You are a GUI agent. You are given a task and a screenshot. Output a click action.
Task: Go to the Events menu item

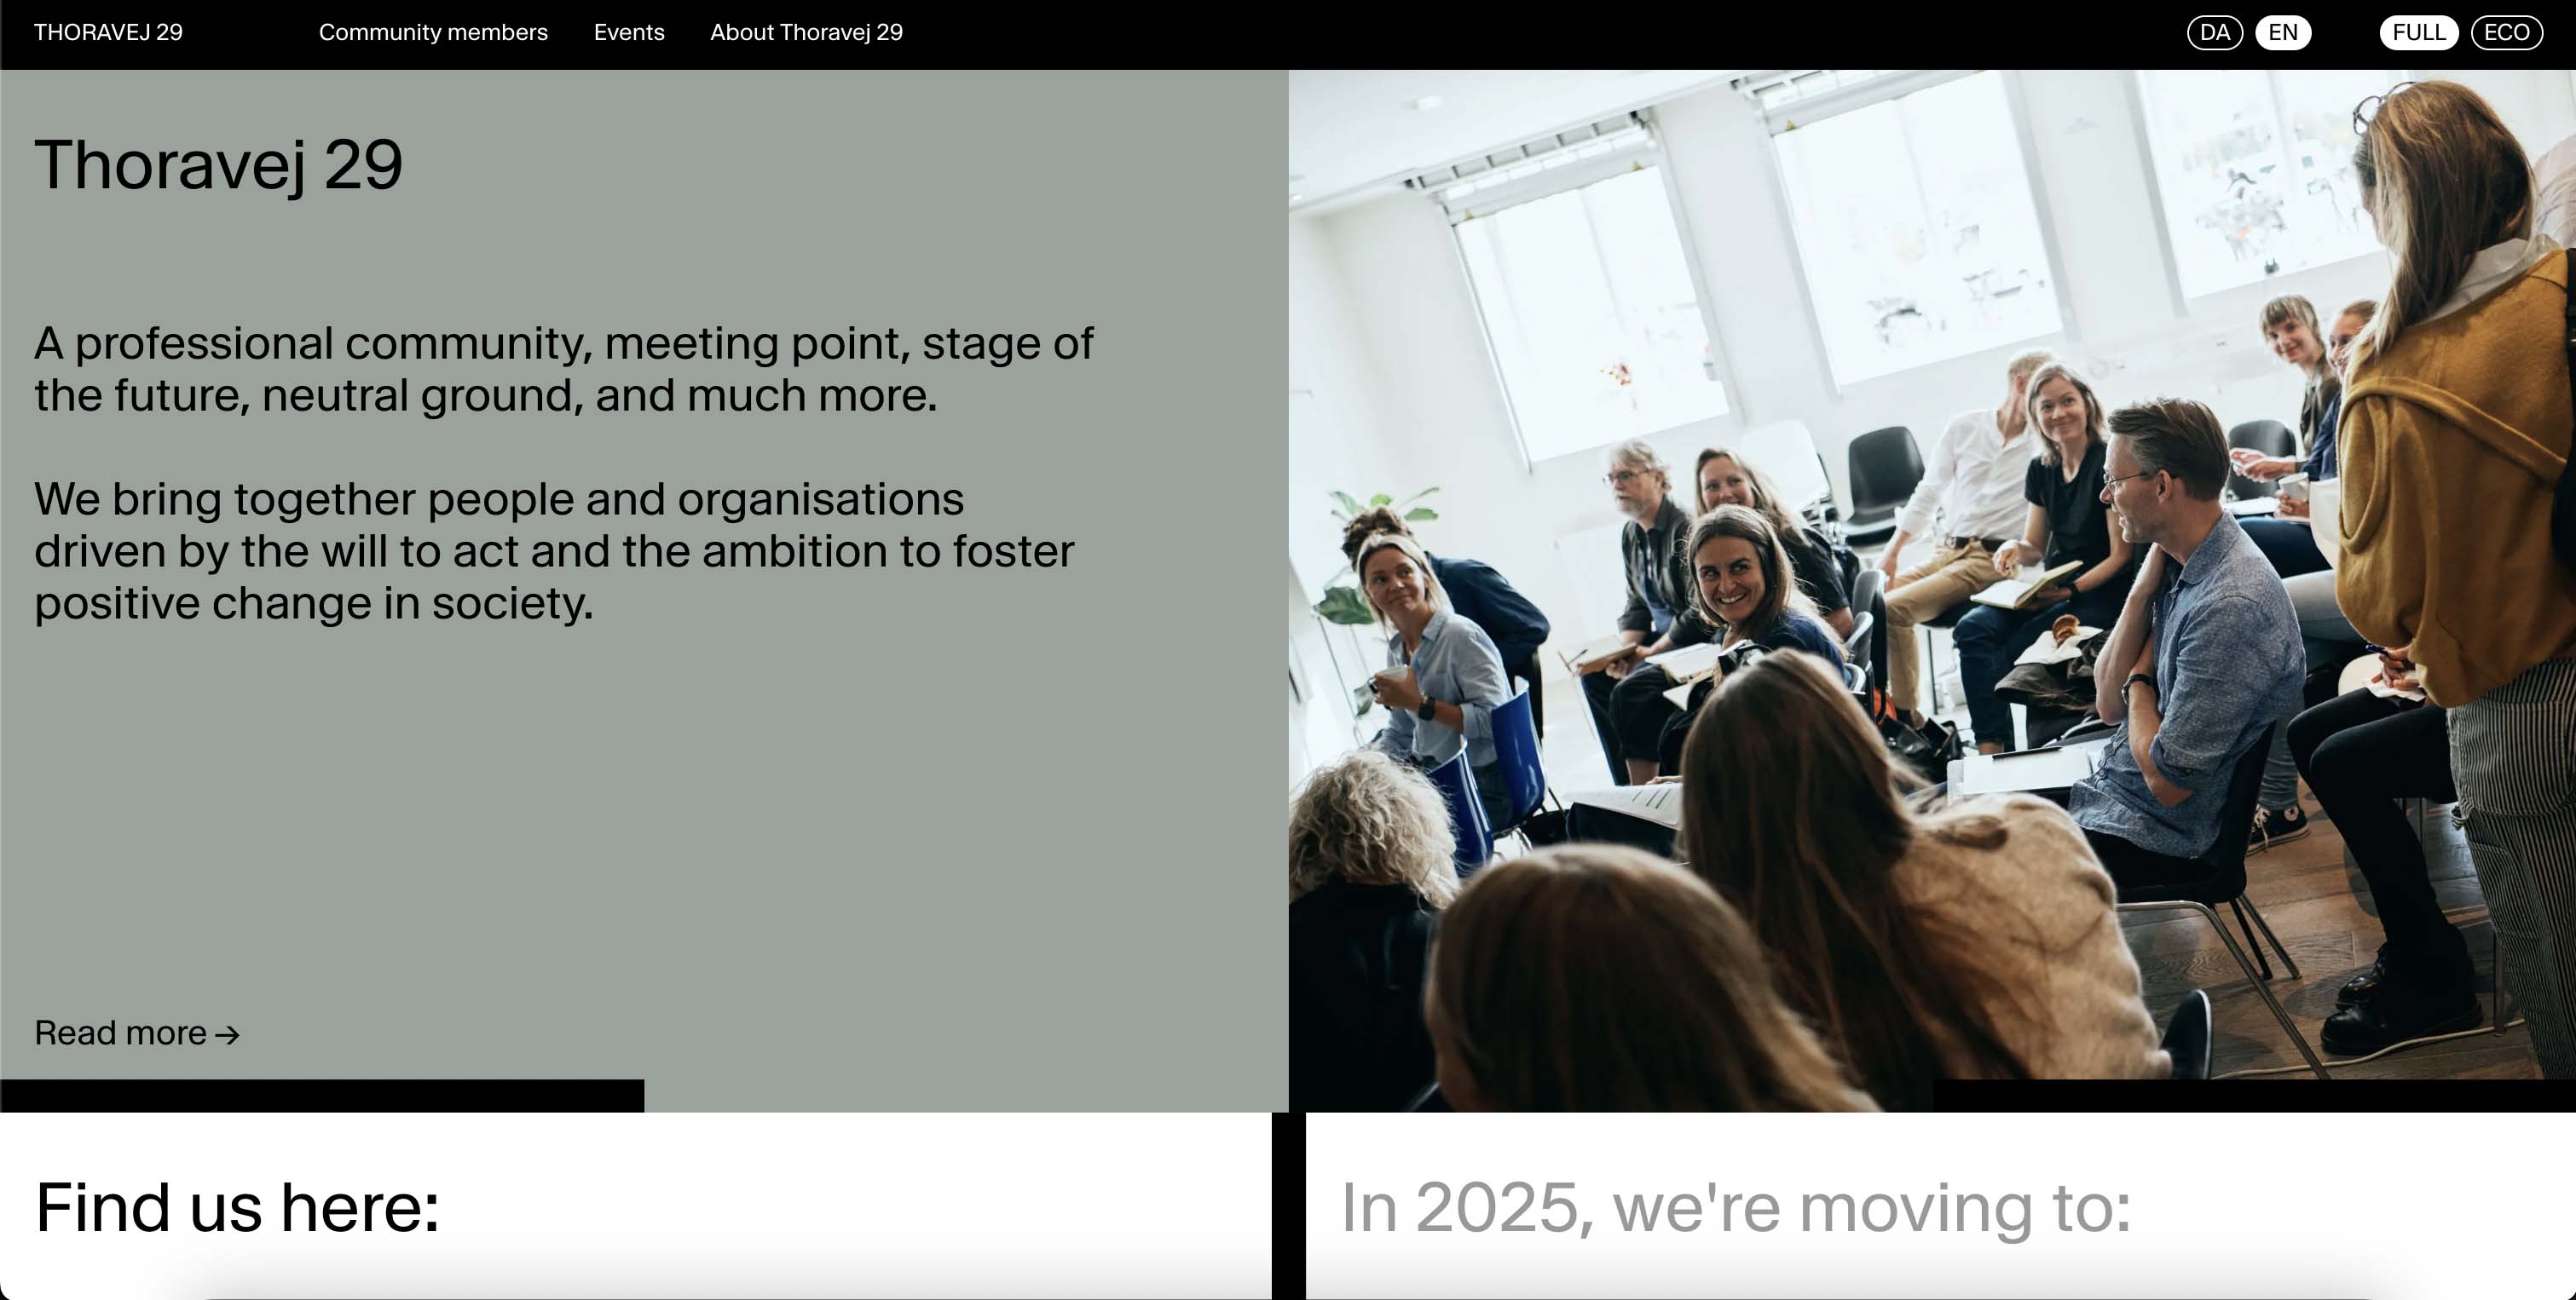click(x=629, y=33)
